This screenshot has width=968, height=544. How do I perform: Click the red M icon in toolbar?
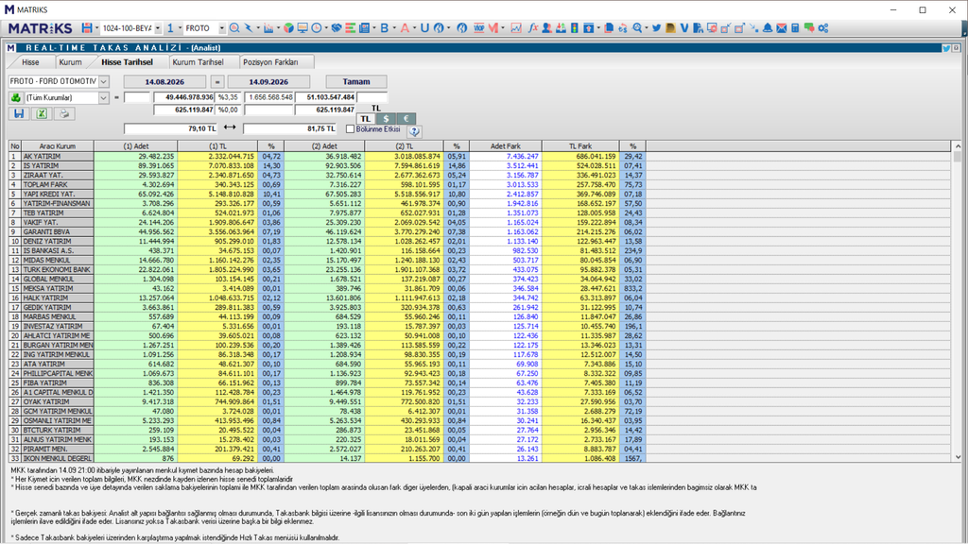493,27
